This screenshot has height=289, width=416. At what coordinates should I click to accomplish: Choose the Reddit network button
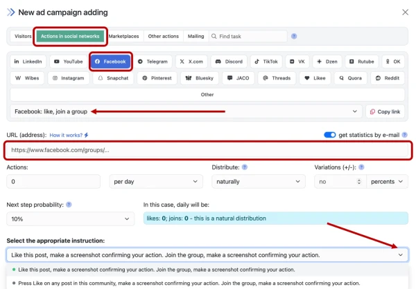(389, 78)
